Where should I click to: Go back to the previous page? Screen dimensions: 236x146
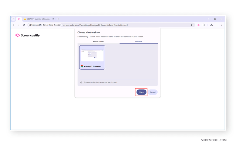tap(14, 25)
